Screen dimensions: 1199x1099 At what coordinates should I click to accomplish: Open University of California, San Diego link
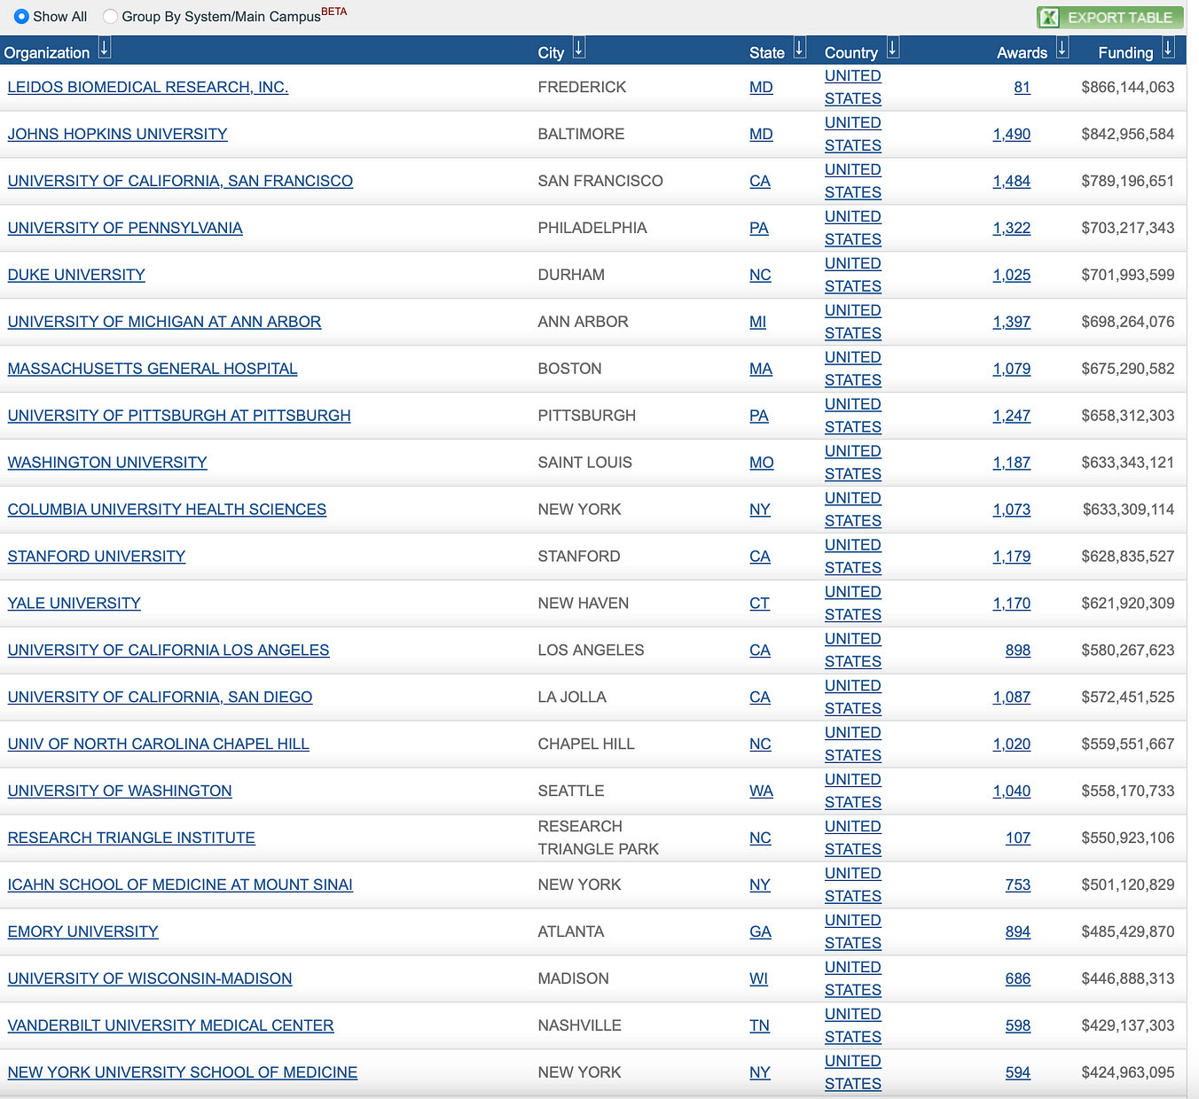[160, 698]
